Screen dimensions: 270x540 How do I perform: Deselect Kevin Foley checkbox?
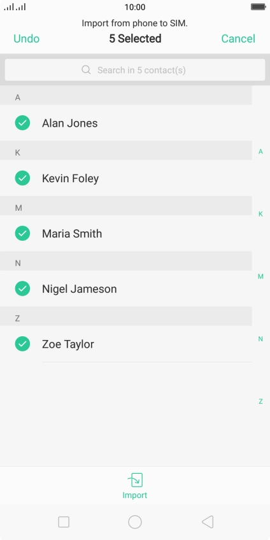22,178
